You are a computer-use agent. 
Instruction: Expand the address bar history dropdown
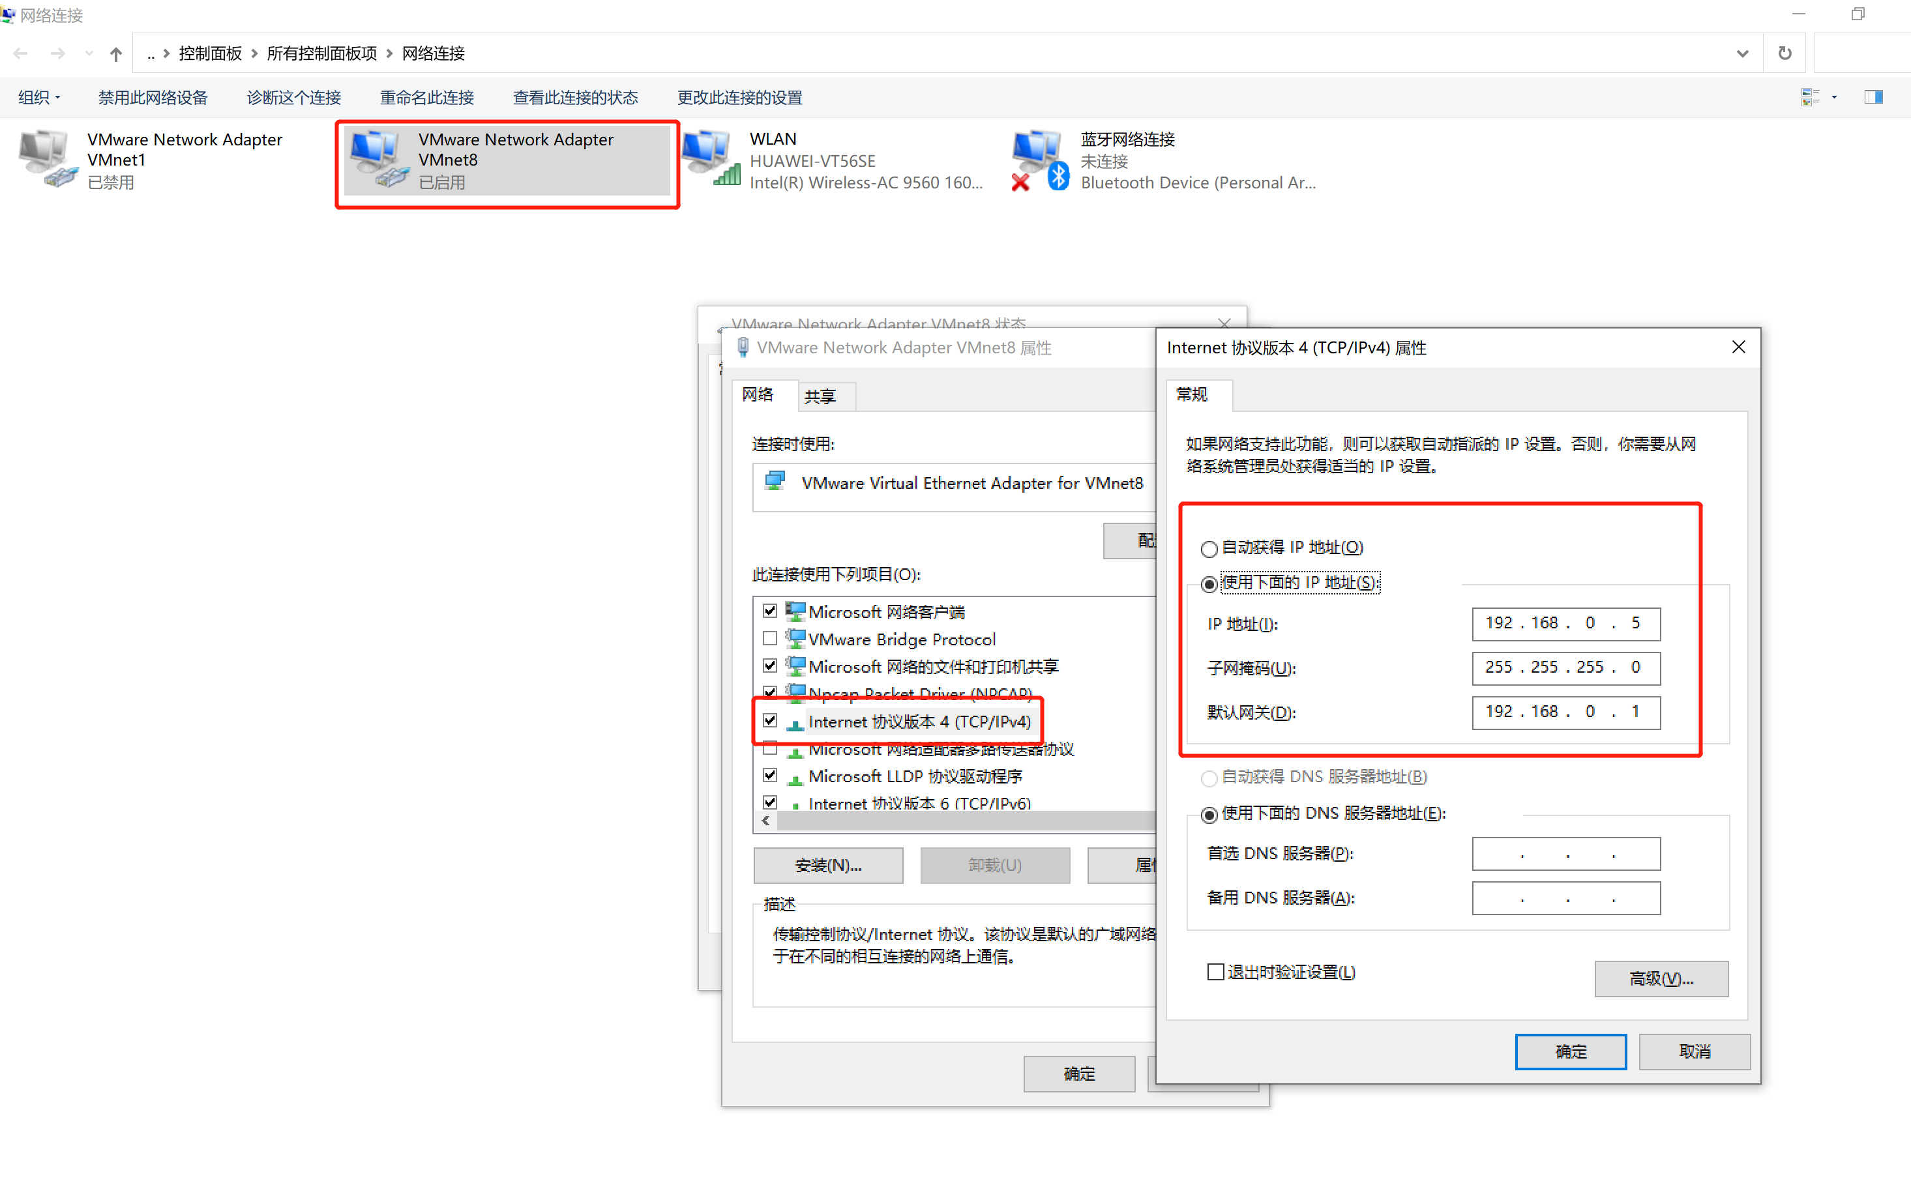click(1743, 53)
